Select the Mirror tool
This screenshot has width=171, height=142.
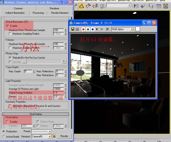point(136,6)
